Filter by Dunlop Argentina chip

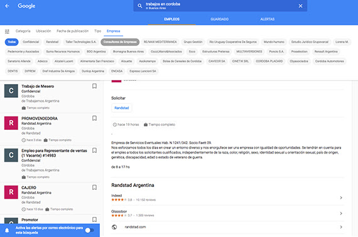point(93,71)
